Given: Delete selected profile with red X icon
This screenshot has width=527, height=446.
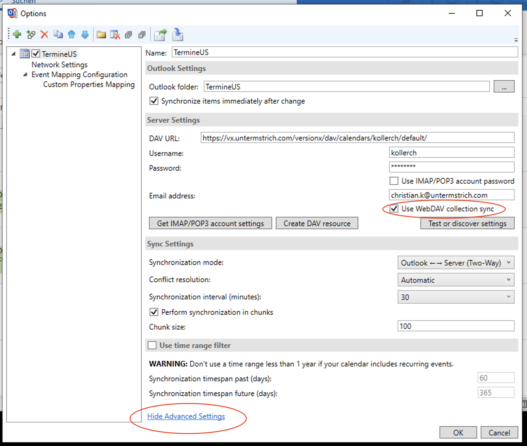Looking at the screenshot, I should pos(44,34).
